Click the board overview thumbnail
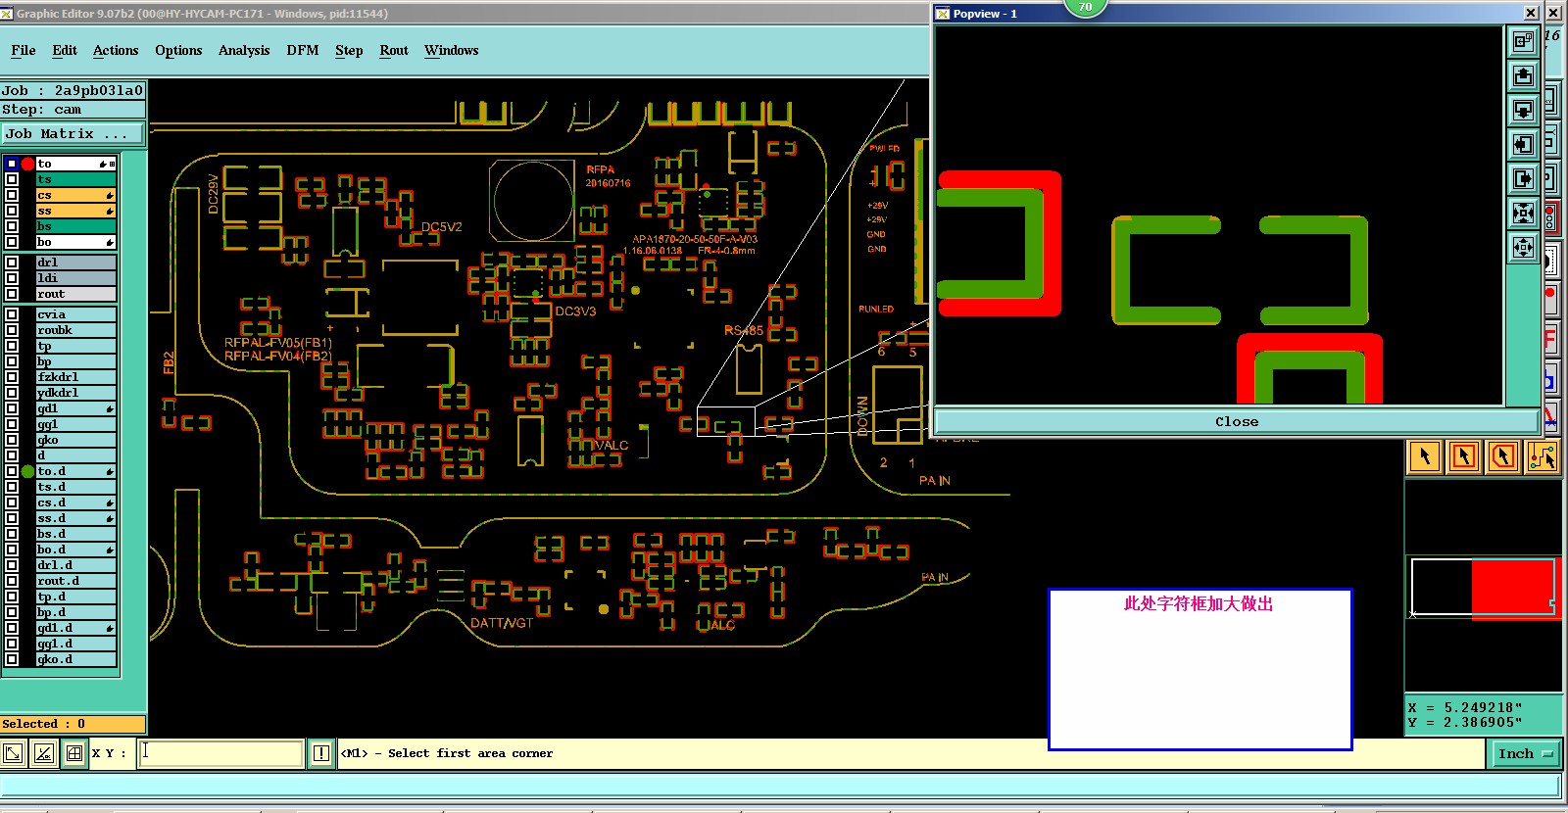This screenshot has width=1568, height=813. pyautogui.click(x=1484, y=588)
